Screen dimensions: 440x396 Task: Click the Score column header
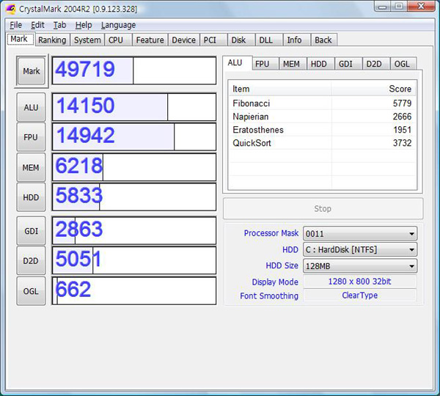click(374, 89)
